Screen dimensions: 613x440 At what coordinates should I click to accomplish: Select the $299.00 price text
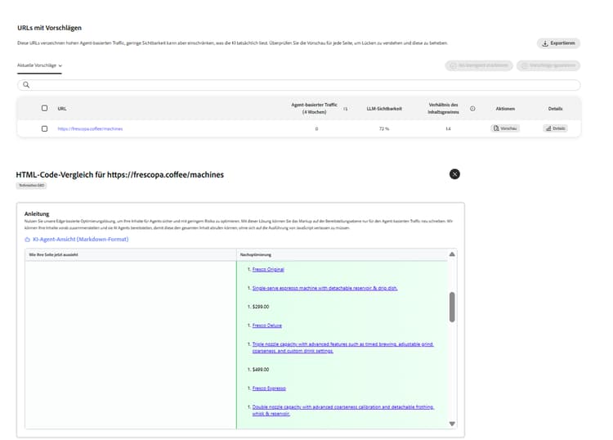coord(261,307)
